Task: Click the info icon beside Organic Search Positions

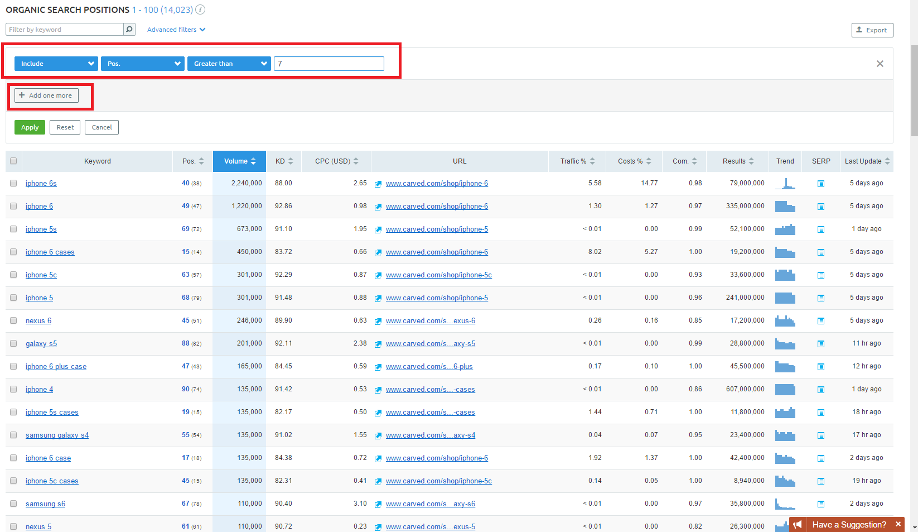Action: (x=200, y=9)
